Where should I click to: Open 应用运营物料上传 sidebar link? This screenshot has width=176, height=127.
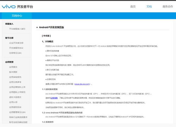(x=17, y=87)
